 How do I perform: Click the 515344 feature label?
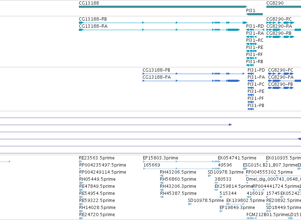tap(228, 193)
